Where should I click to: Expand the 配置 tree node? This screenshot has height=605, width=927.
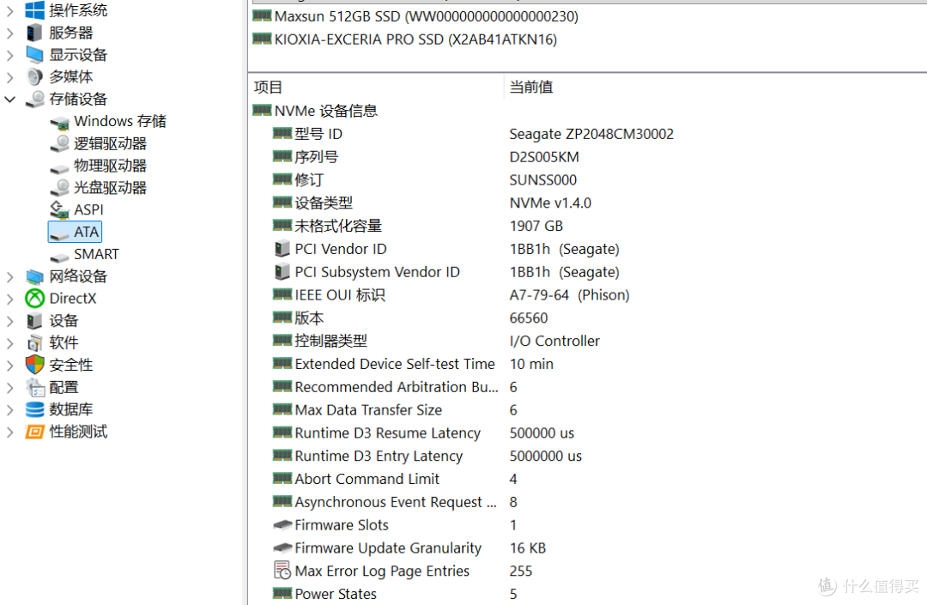(9, 388)
